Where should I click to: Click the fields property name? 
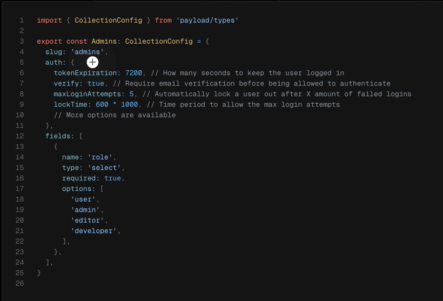click(58, 136)
